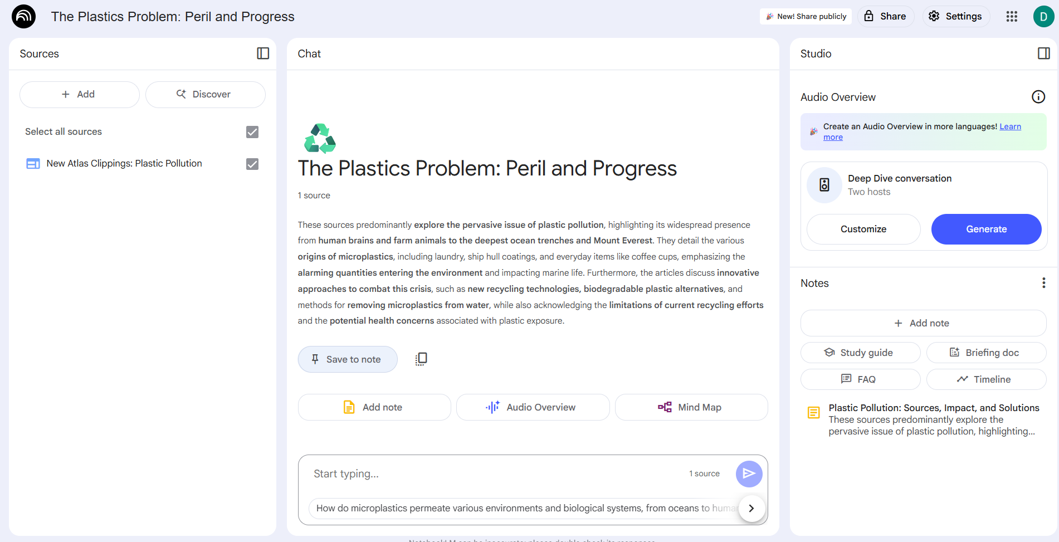Open the Notes more options menu
The width and height of the screenshot is (1059, 542).
point(1043,283)
